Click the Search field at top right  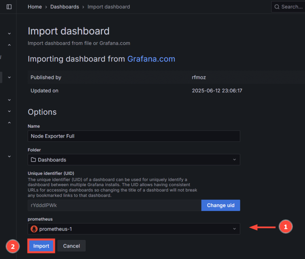coord(290,6)
